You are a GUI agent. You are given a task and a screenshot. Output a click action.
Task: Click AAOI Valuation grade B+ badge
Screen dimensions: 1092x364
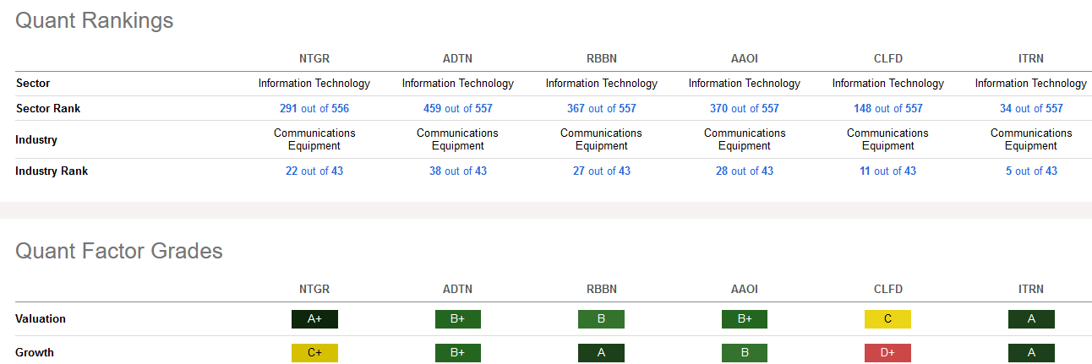(745, 319)
